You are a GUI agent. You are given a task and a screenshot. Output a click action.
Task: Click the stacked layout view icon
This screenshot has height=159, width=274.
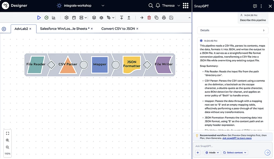(x=81, y=18)
